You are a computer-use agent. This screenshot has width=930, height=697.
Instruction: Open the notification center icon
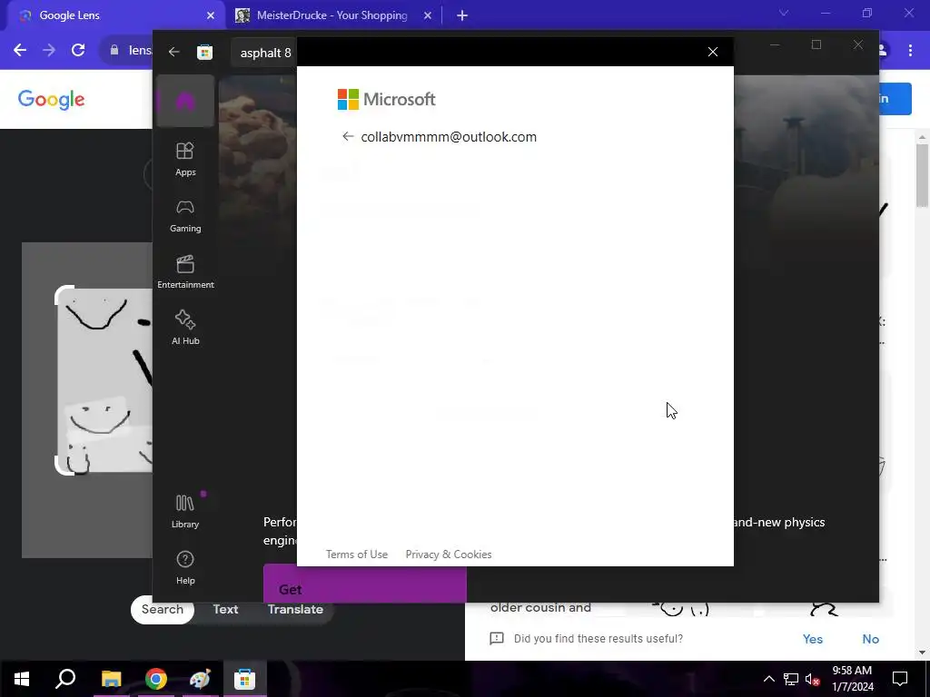pyautogui.click(x=900, y=679)
